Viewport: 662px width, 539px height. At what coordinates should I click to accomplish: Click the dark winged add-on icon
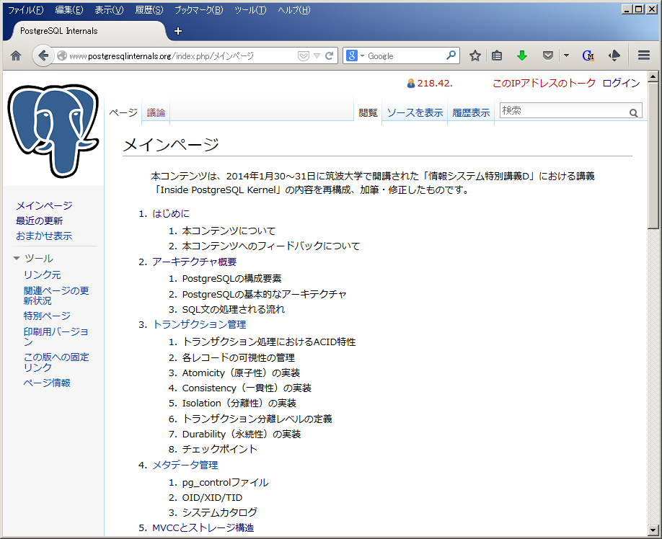[x=614, y=55]
